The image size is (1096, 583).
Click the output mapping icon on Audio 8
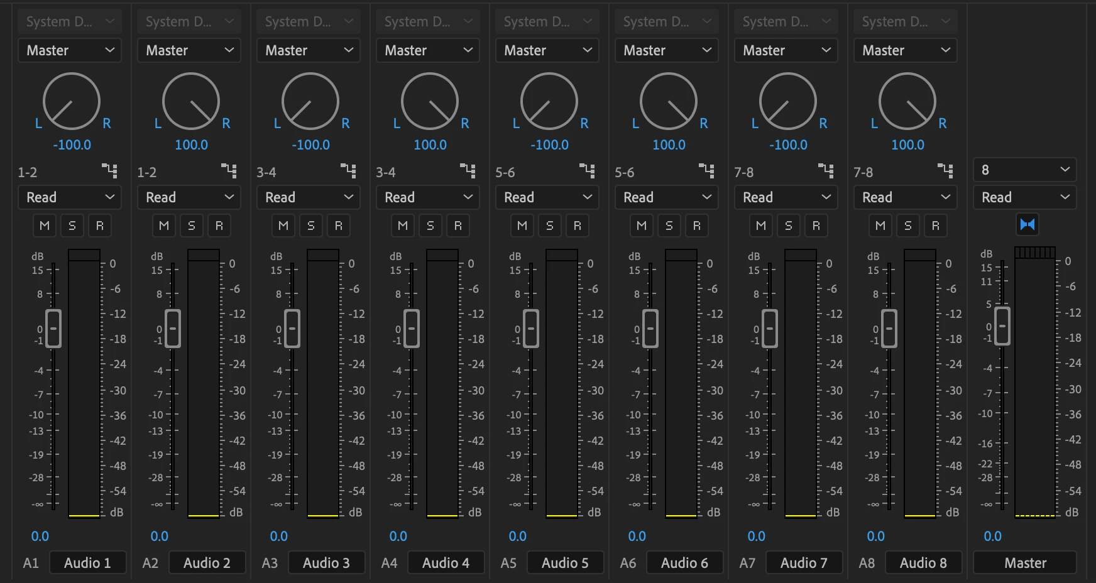pyautogui.click(x=946, y=170)
